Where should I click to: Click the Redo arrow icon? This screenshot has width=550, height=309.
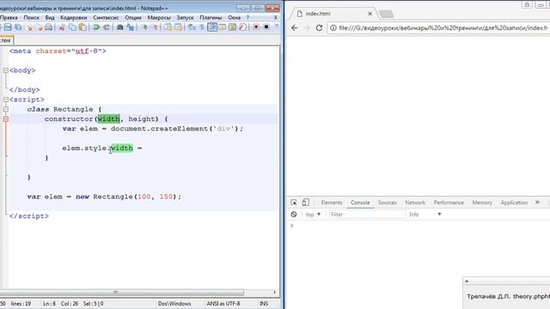107,27
